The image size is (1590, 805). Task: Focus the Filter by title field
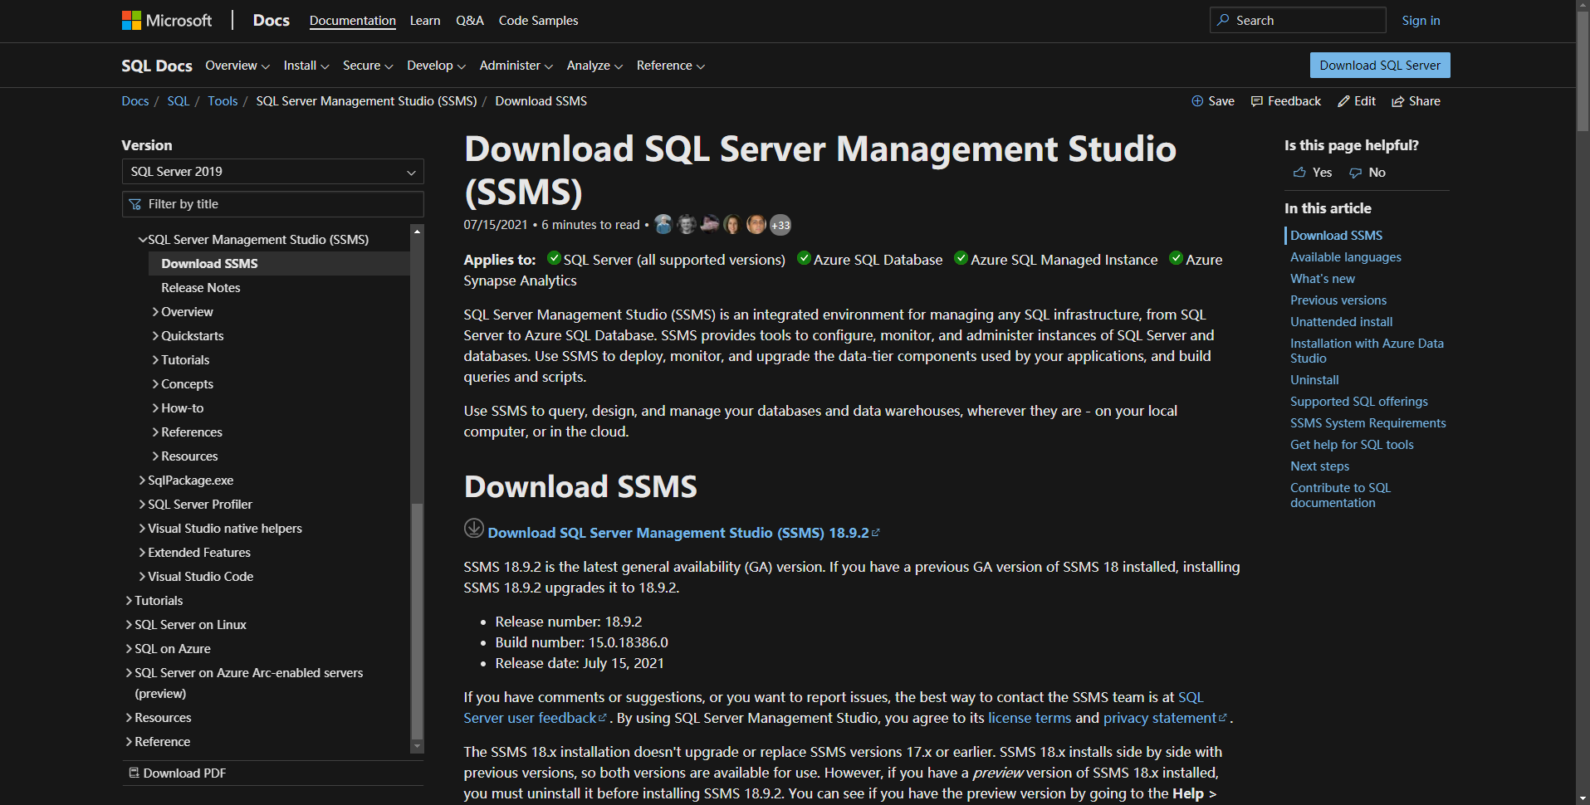pyautogui.click(x=273, y=204)
